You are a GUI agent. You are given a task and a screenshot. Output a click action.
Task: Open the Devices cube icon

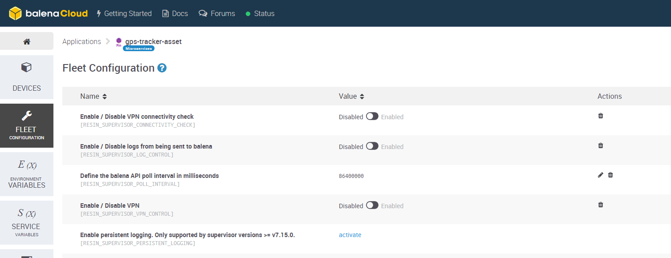[26, 68]
